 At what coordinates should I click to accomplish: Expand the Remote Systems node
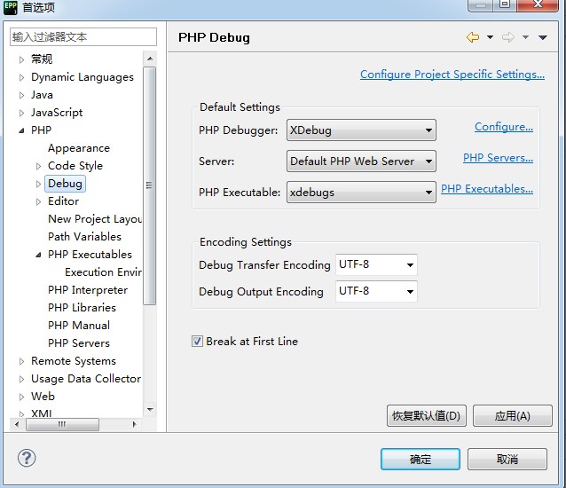tap(21, 361)
